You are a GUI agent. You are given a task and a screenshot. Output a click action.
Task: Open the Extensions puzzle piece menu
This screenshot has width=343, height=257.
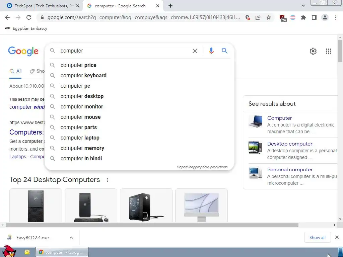(x=303, y=17)
